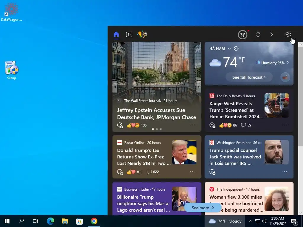The width and height of the screenshot is (303, 227).
Task: Click The Daily Beast source label
Action: 228,96
